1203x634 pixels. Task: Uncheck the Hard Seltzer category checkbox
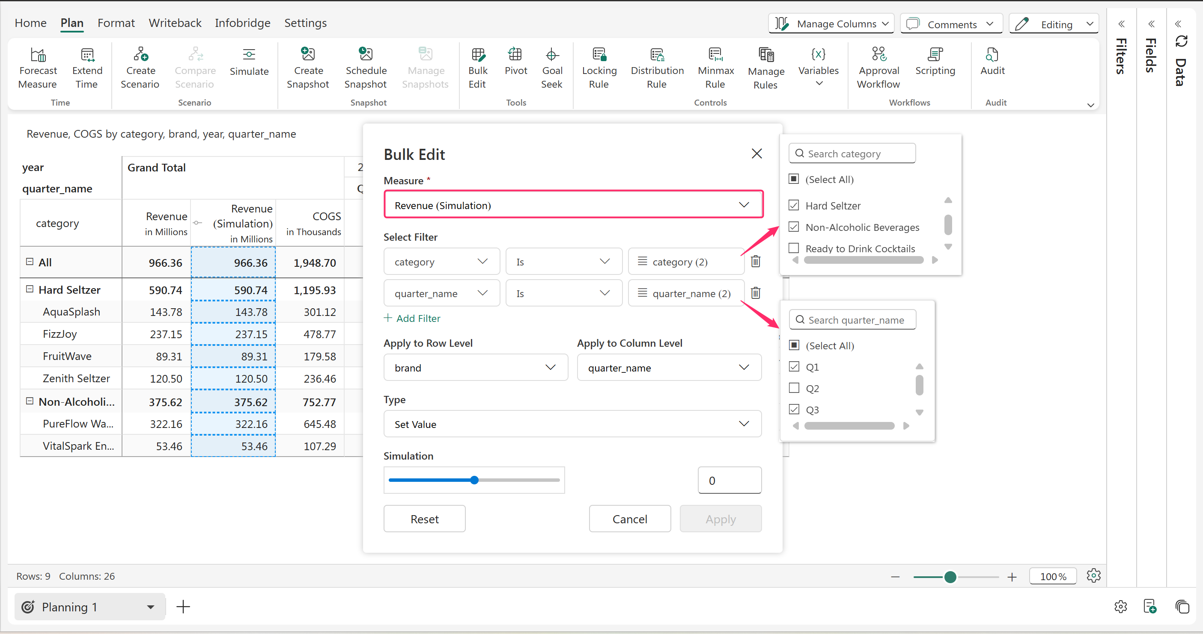pos(794,205)
